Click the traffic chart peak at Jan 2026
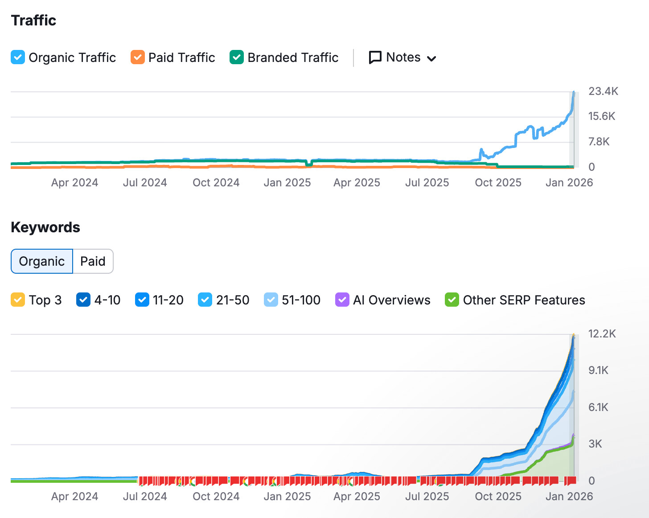Viewport: 649px width, 518px height. point(574,93)
